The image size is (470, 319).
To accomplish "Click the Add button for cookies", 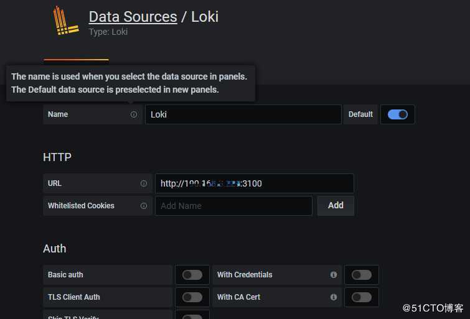I will (x=336, y=206).
